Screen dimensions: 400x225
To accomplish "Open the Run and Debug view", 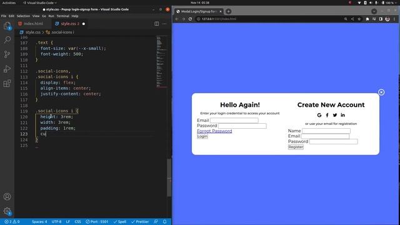I will (x=7, y=69).
